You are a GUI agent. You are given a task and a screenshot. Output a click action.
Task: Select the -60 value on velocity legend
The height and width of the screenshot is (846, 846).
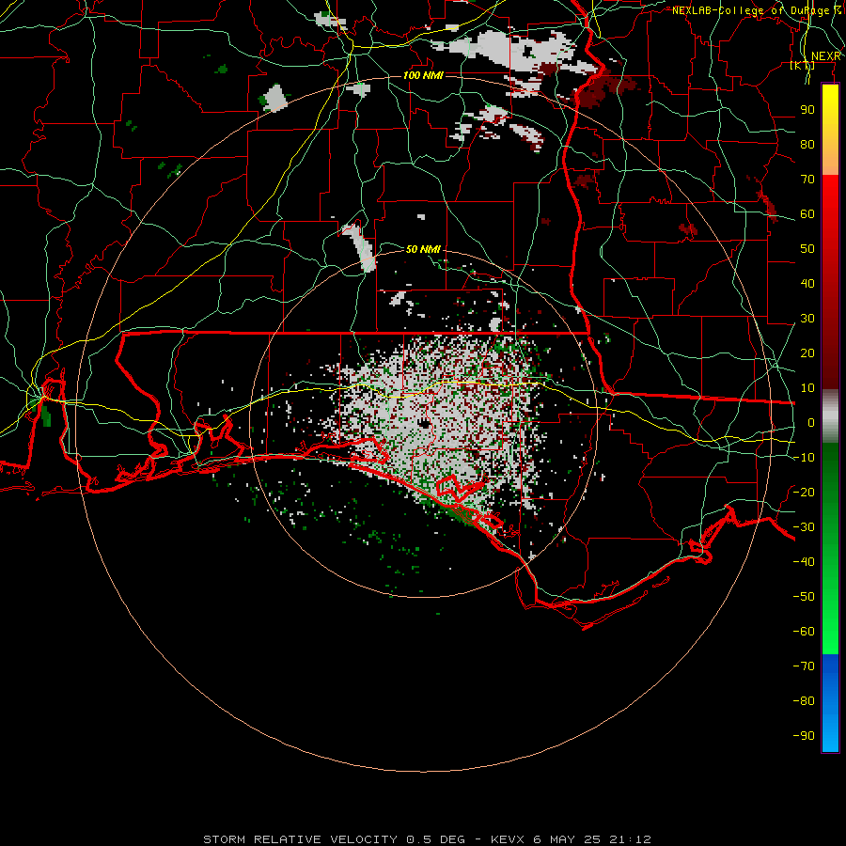pyautogui.click(x=804, y=632)
